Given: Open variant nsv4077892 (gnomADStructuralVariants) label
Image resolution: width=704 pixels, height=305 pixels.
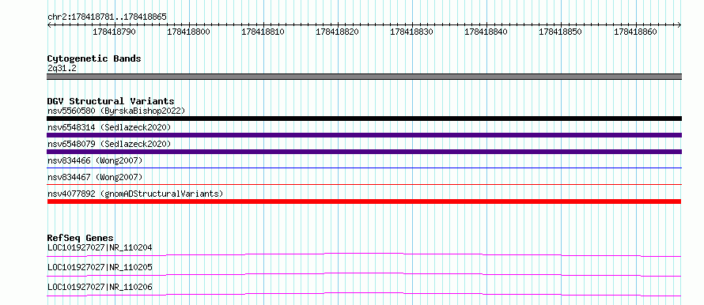Looking at the screenshot, I should (x=135, y=194).
